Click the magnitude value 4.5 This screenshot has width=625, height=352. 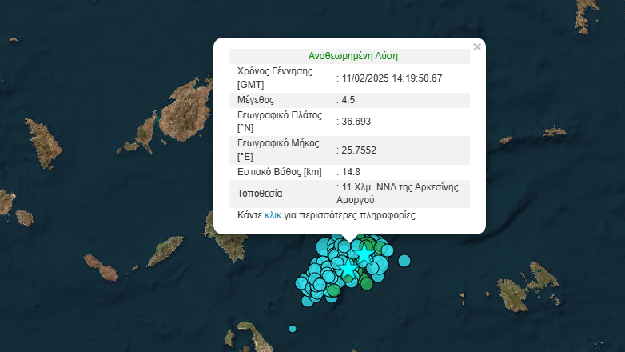348,100
